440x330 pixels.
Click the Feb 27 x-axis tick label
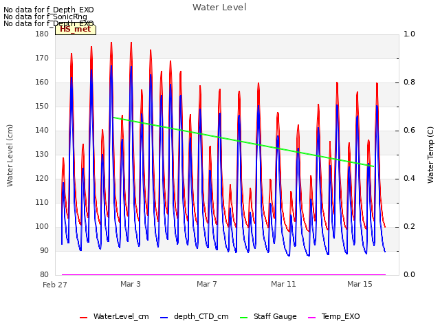point(55,285)
